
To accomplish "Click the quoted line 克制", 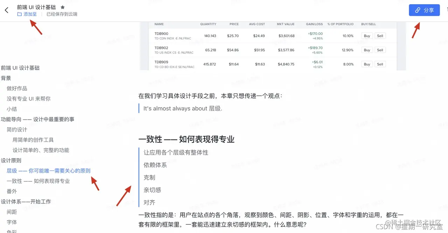I will 149,177.
